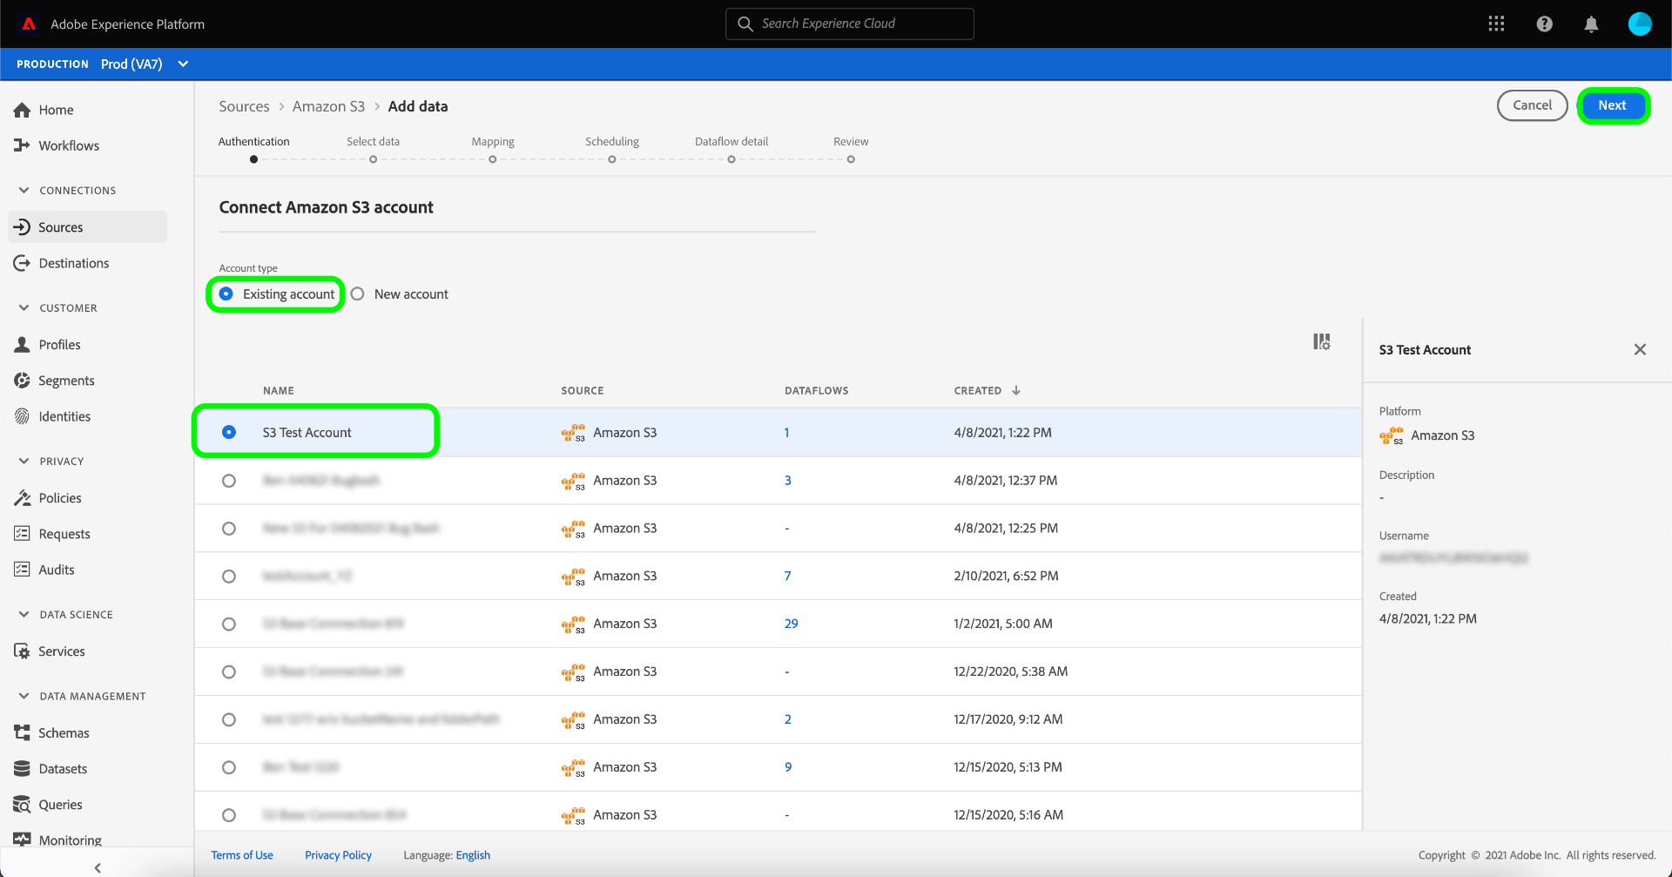Click the Next button
This screenshot has width=1672, height=877.
tap(1612, 105)
